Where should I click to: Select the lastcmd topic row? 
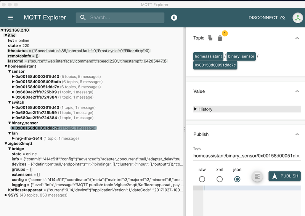click(87, 61)
